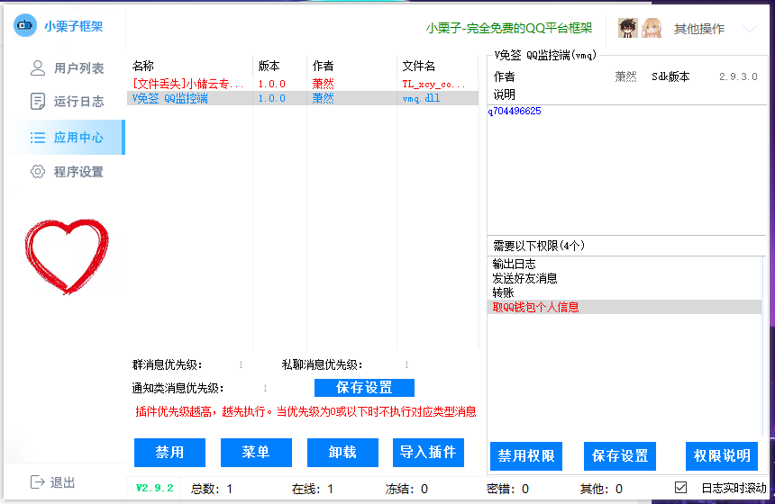Click the 禁用 button under plugin list
Screen dimensions: 775x504
(x=169, y=453)
